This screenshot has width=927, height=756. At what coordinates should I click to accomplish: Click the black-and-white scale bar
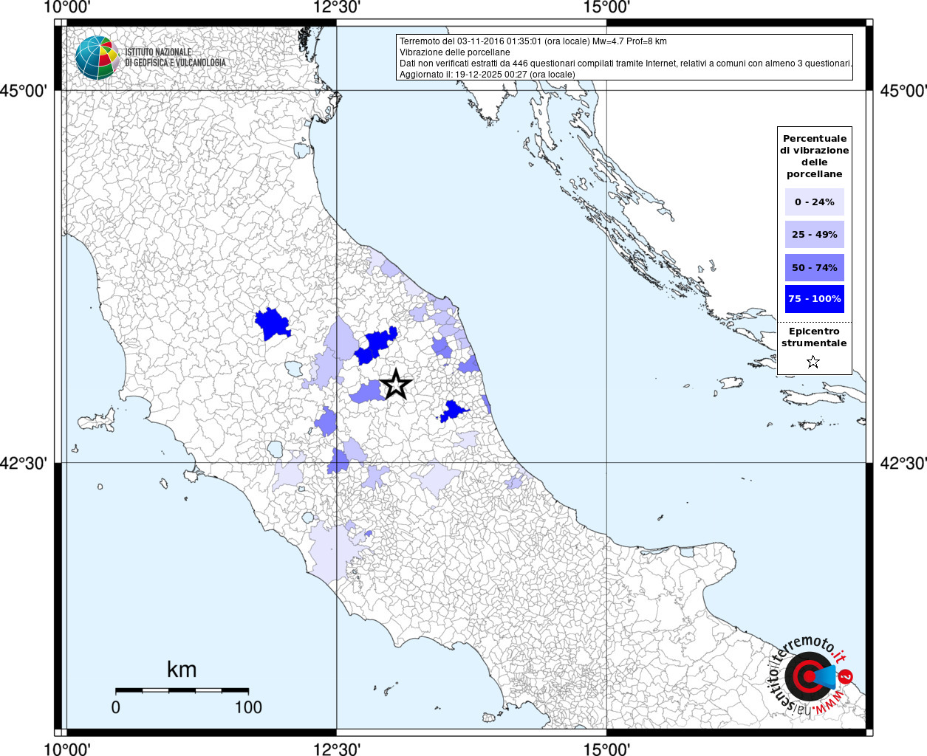(182, 690)
